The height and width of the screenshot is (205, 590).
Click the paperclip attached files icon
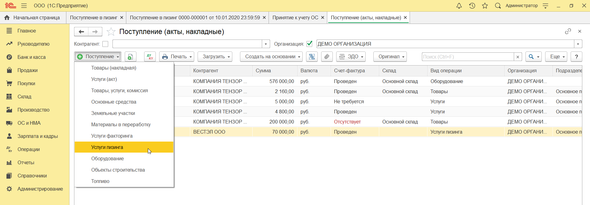(x=327, y=57)
